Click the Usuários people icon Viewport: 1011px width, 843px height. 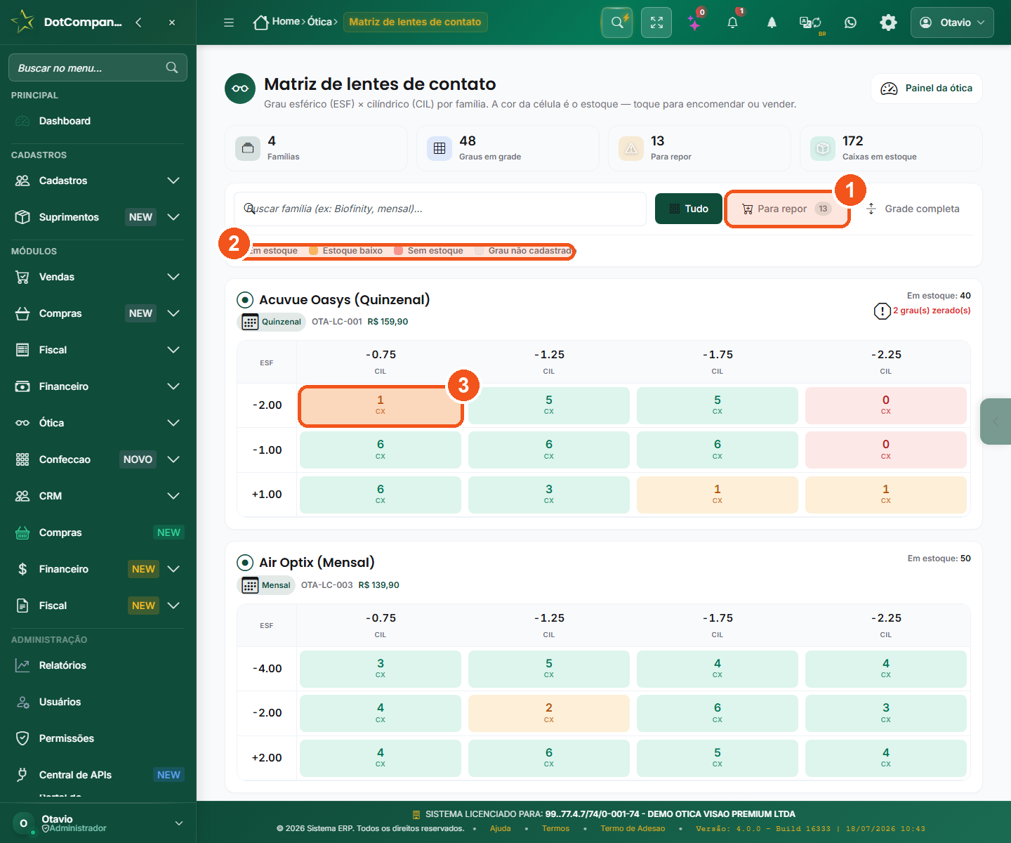[22, 702]
